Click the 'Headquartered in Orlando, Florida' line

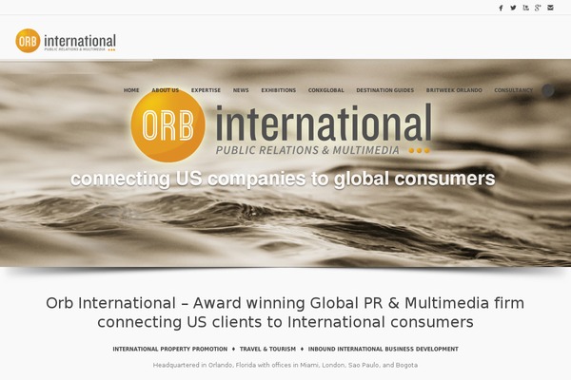tap(285, 365)
